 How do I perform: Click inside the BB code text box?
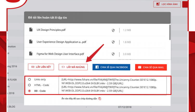(x=113, y=85)
